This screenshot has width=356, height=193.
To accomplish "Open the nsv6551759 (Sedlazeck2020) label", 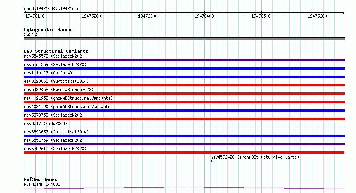I will (x=55, y=140).
